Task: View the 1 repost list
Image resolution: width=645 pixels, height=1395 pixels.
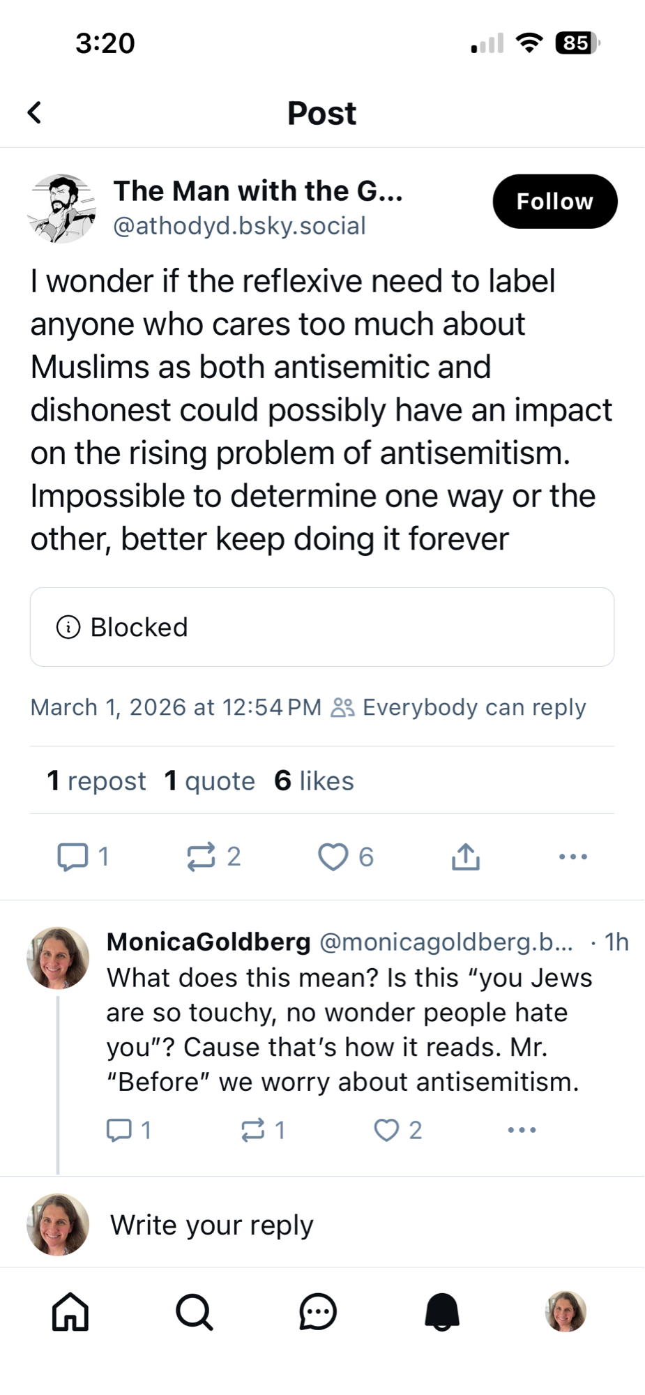Action: (96, 781)
